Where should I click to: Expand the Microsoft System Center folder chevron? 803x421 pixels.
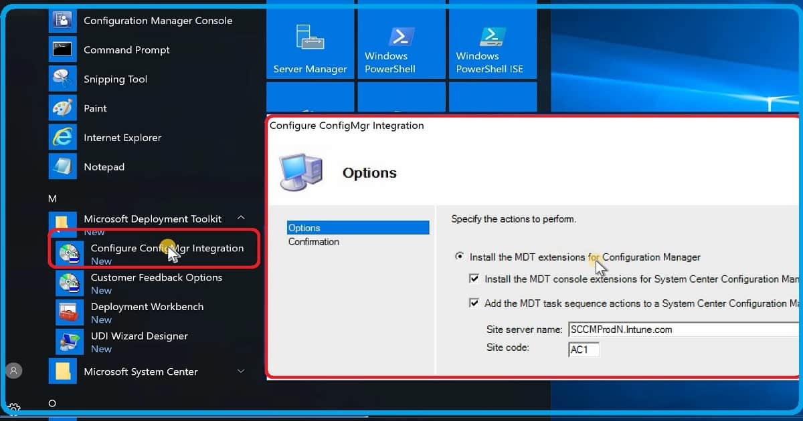click(241, 371)
